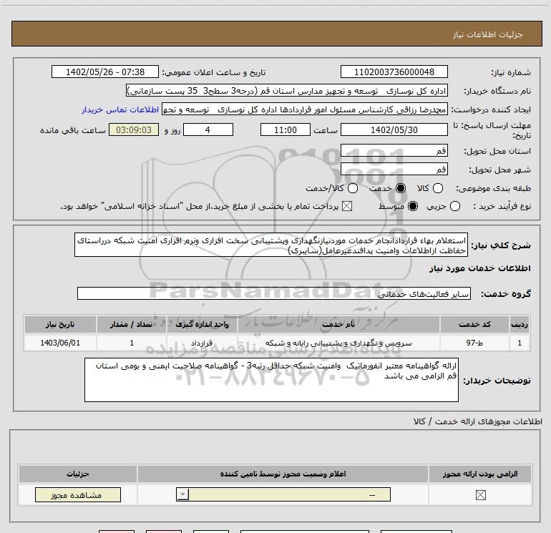Select the کالا/خدمت radio button
The width and height of the screenshot is (551, 533).
click(x=353, y=188)
